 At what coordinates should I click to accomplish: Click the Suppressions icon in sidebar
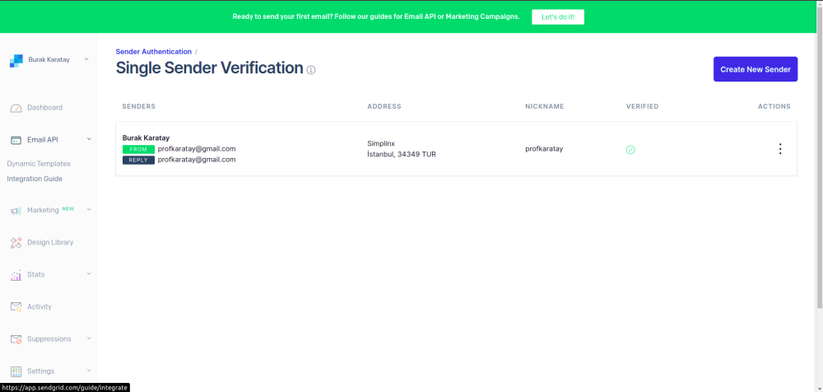16,339
